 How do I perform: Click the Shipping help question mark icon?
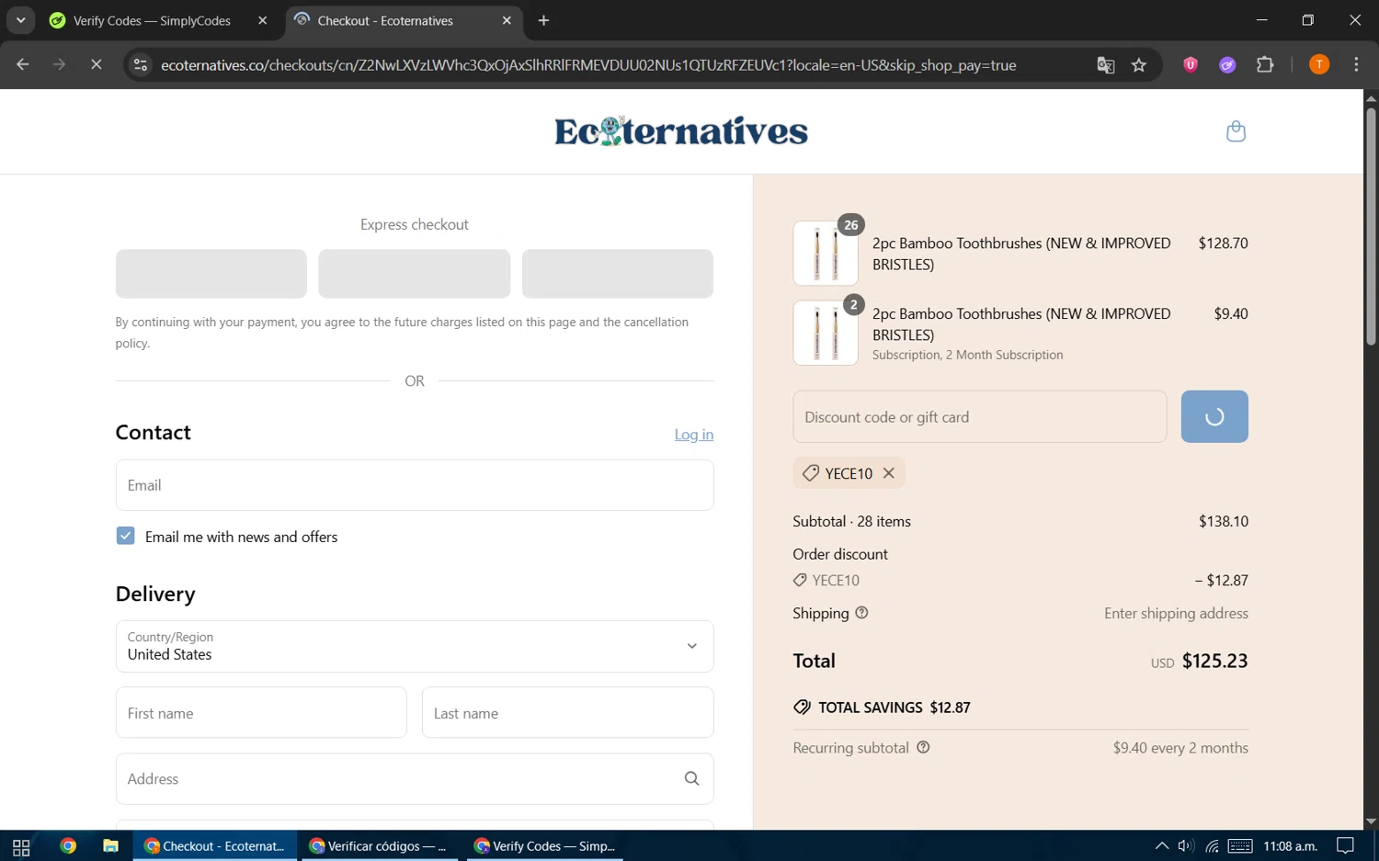point(861,613)
